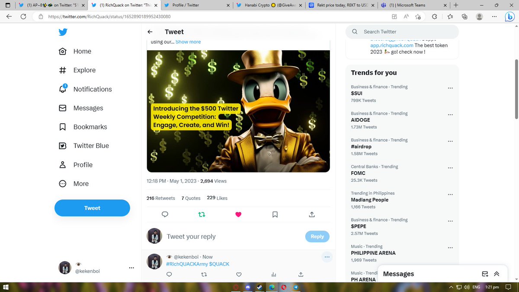519x292 pixels.
Task: Open Profile from the left sidebar
Action: pyautogui.click(x=76, y=165)
